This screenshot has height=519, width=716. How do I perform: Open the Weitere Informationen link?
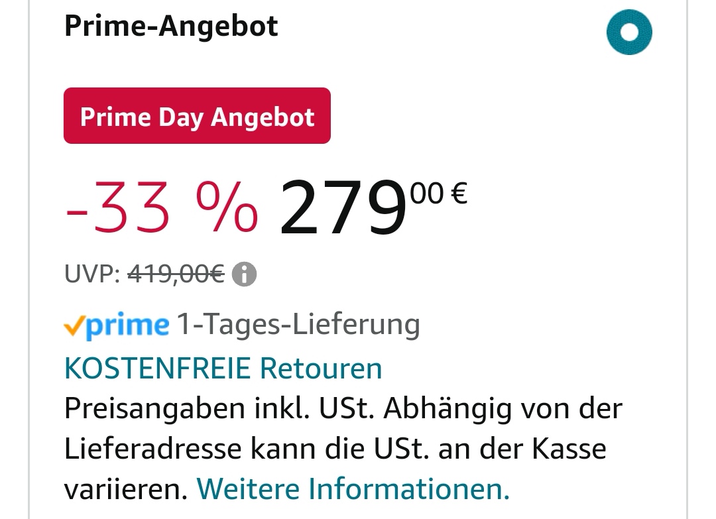353,489
